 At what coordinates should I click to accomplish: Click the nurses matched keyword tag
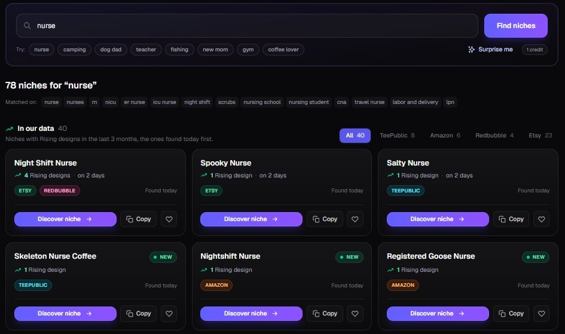tap(75, 102)
